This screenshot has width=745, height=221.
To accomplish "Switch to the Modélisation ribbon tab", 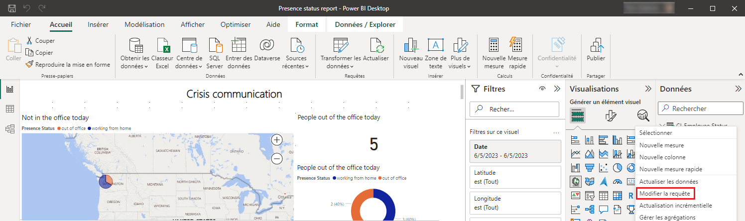I will 144,24.
